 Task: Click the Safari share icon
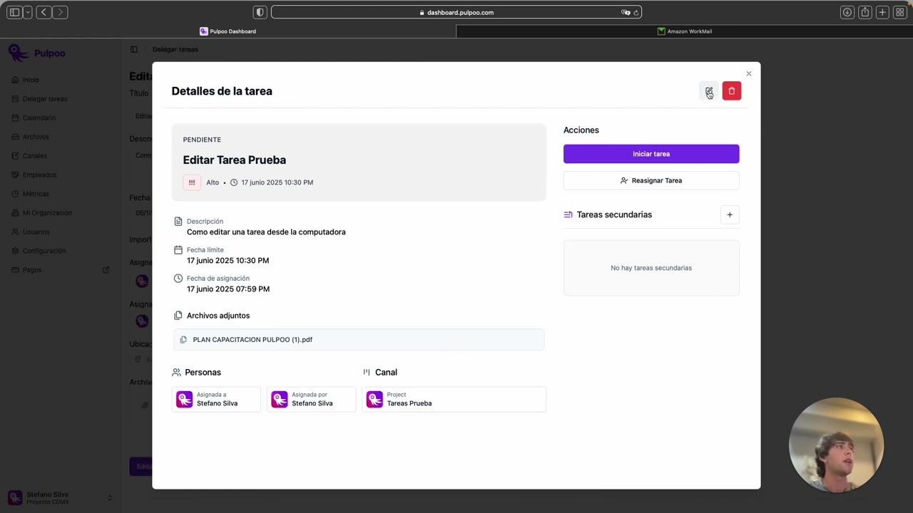[864, 12]
